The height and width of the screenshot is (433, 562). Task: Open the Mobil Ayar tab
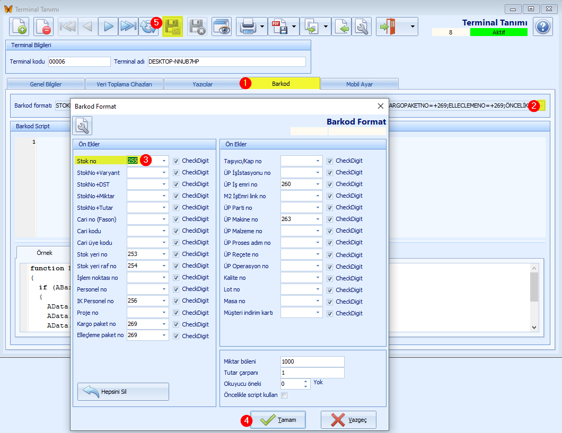pyautogui.click(x=359, y=84)
